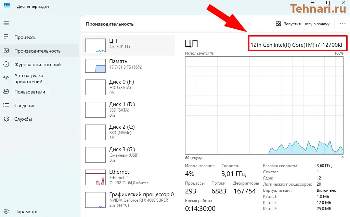Click the 17,7/31,8 ГБ (56%) memory text

tap(126, 67)
